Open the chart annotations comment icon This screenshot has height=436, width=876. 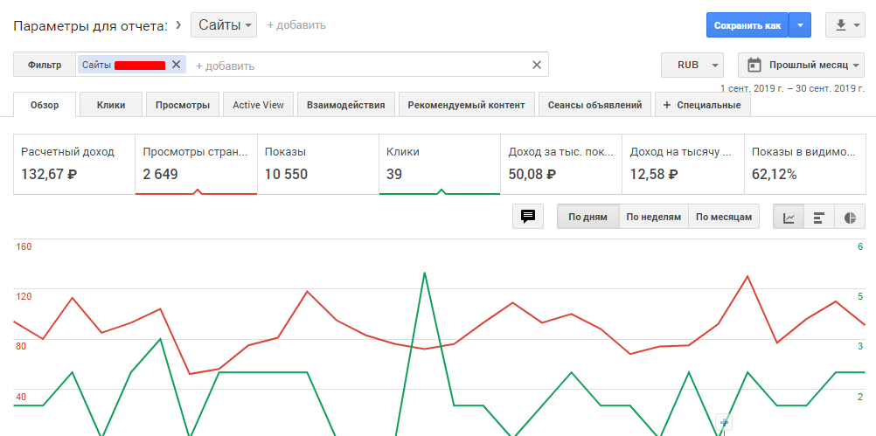coord(528,217)
